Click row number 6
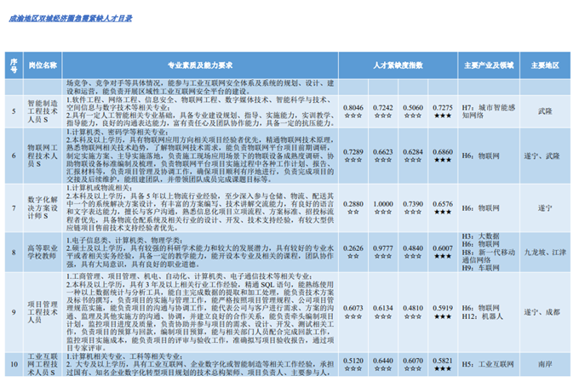This screenshot has width=579, height=387. [14, 156]
